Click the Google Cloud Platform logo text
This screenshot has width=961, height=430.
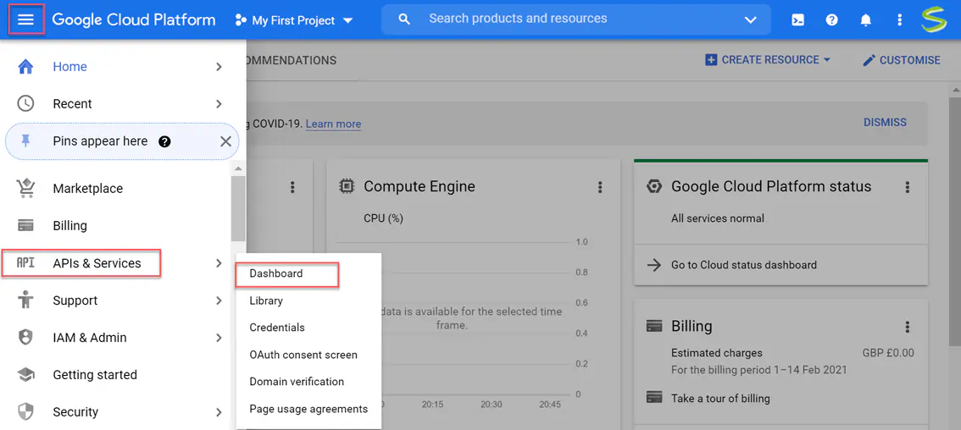[x=134, y=19]
